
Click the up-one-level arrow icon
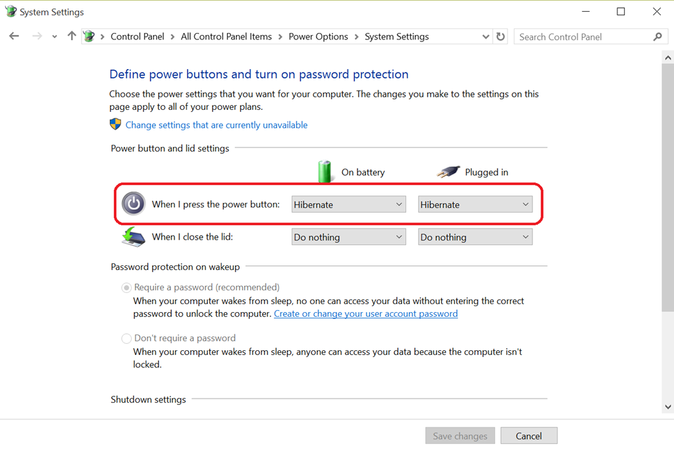(72, 37)
